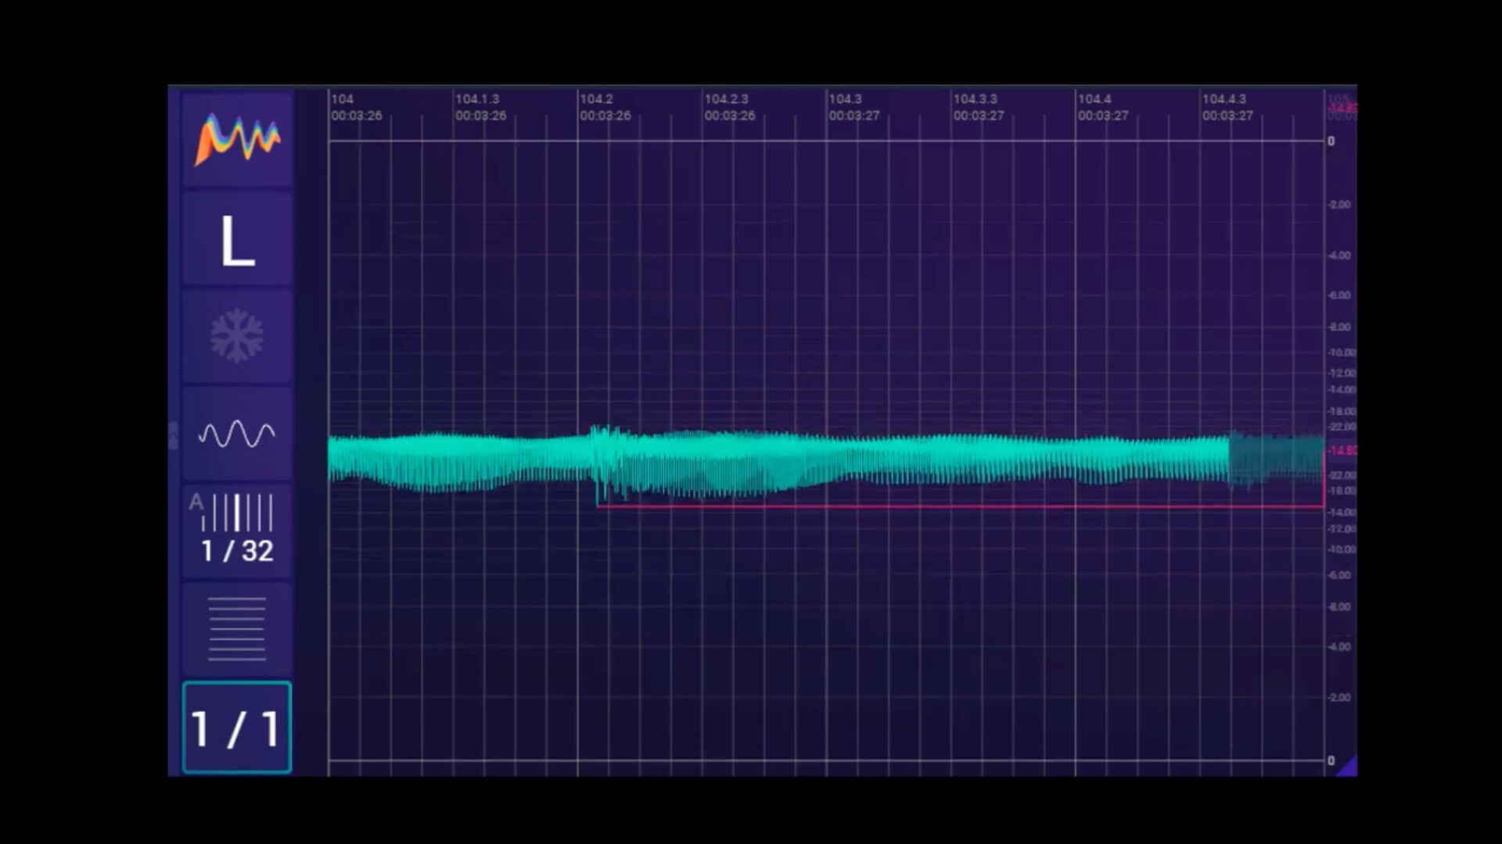
Task: Click the bottom 0 dB scale label
Action: [1331, 760]
